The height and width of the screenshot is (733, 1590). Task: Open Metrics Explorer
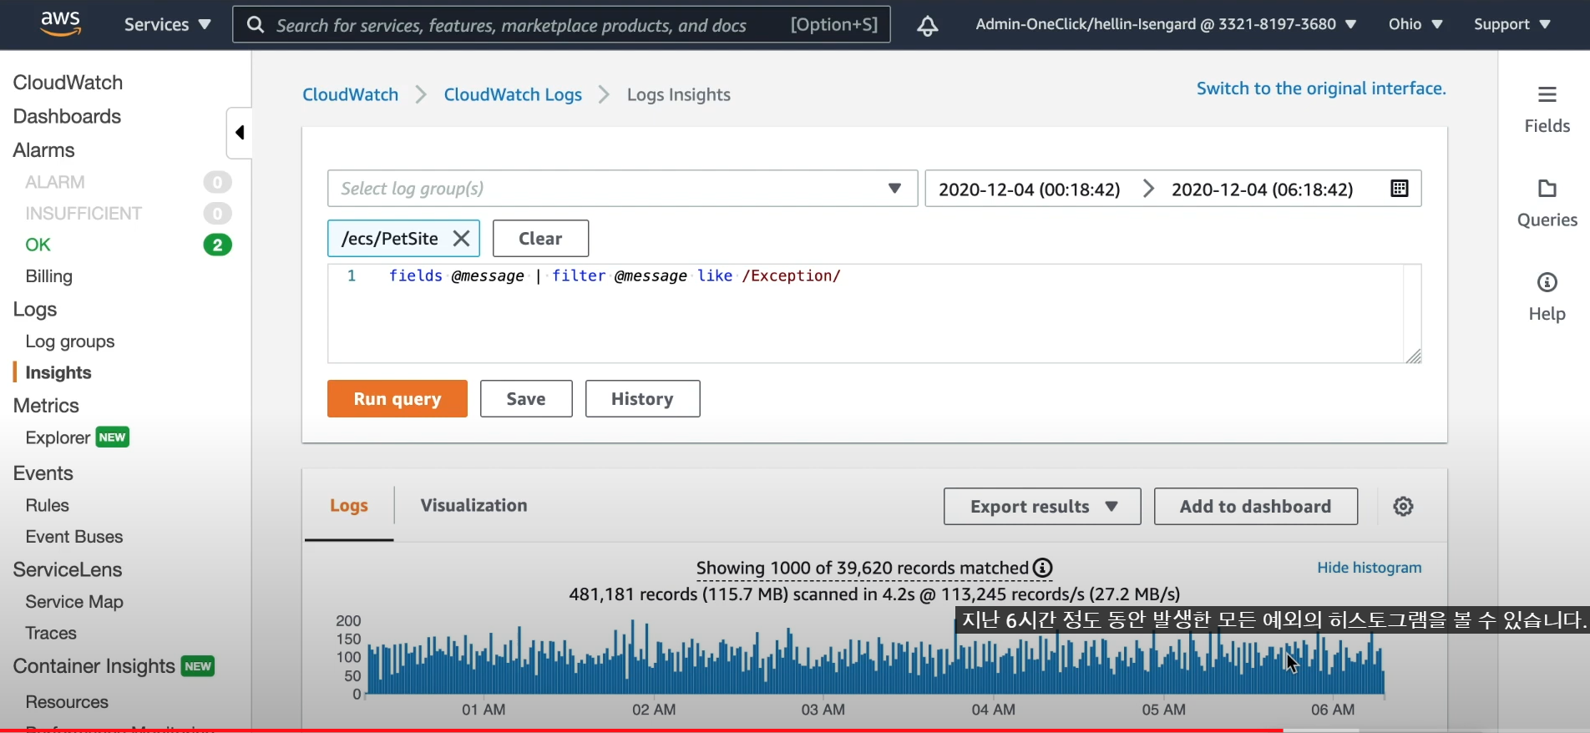click(x=58, y=438)
